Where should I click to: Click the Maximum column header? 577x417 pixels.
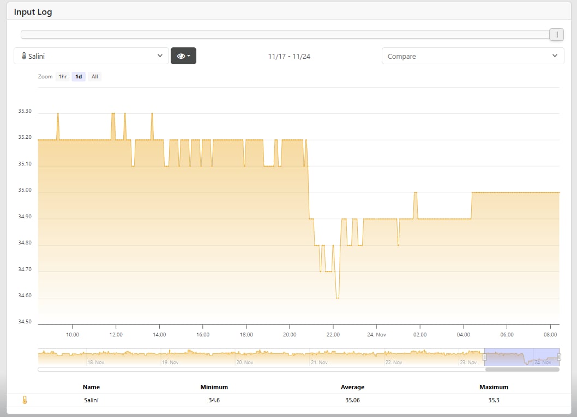(494, 387)
